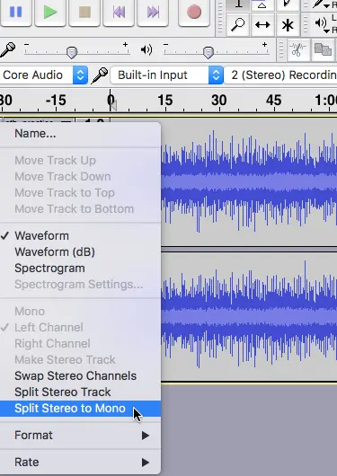Click the red Record button
Screen dimensions: 337x476
point(194,13)
